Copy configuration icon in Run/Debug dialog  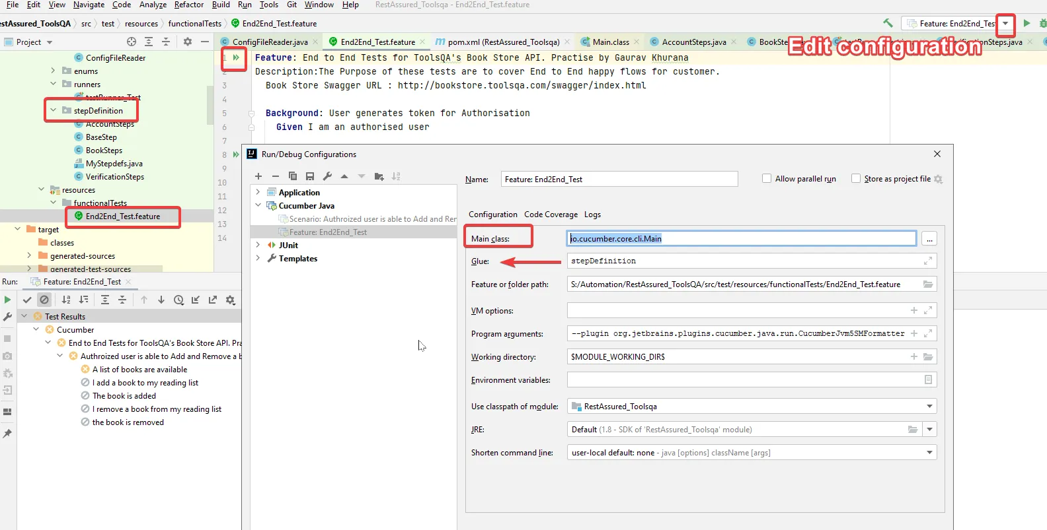pos(293,176)
